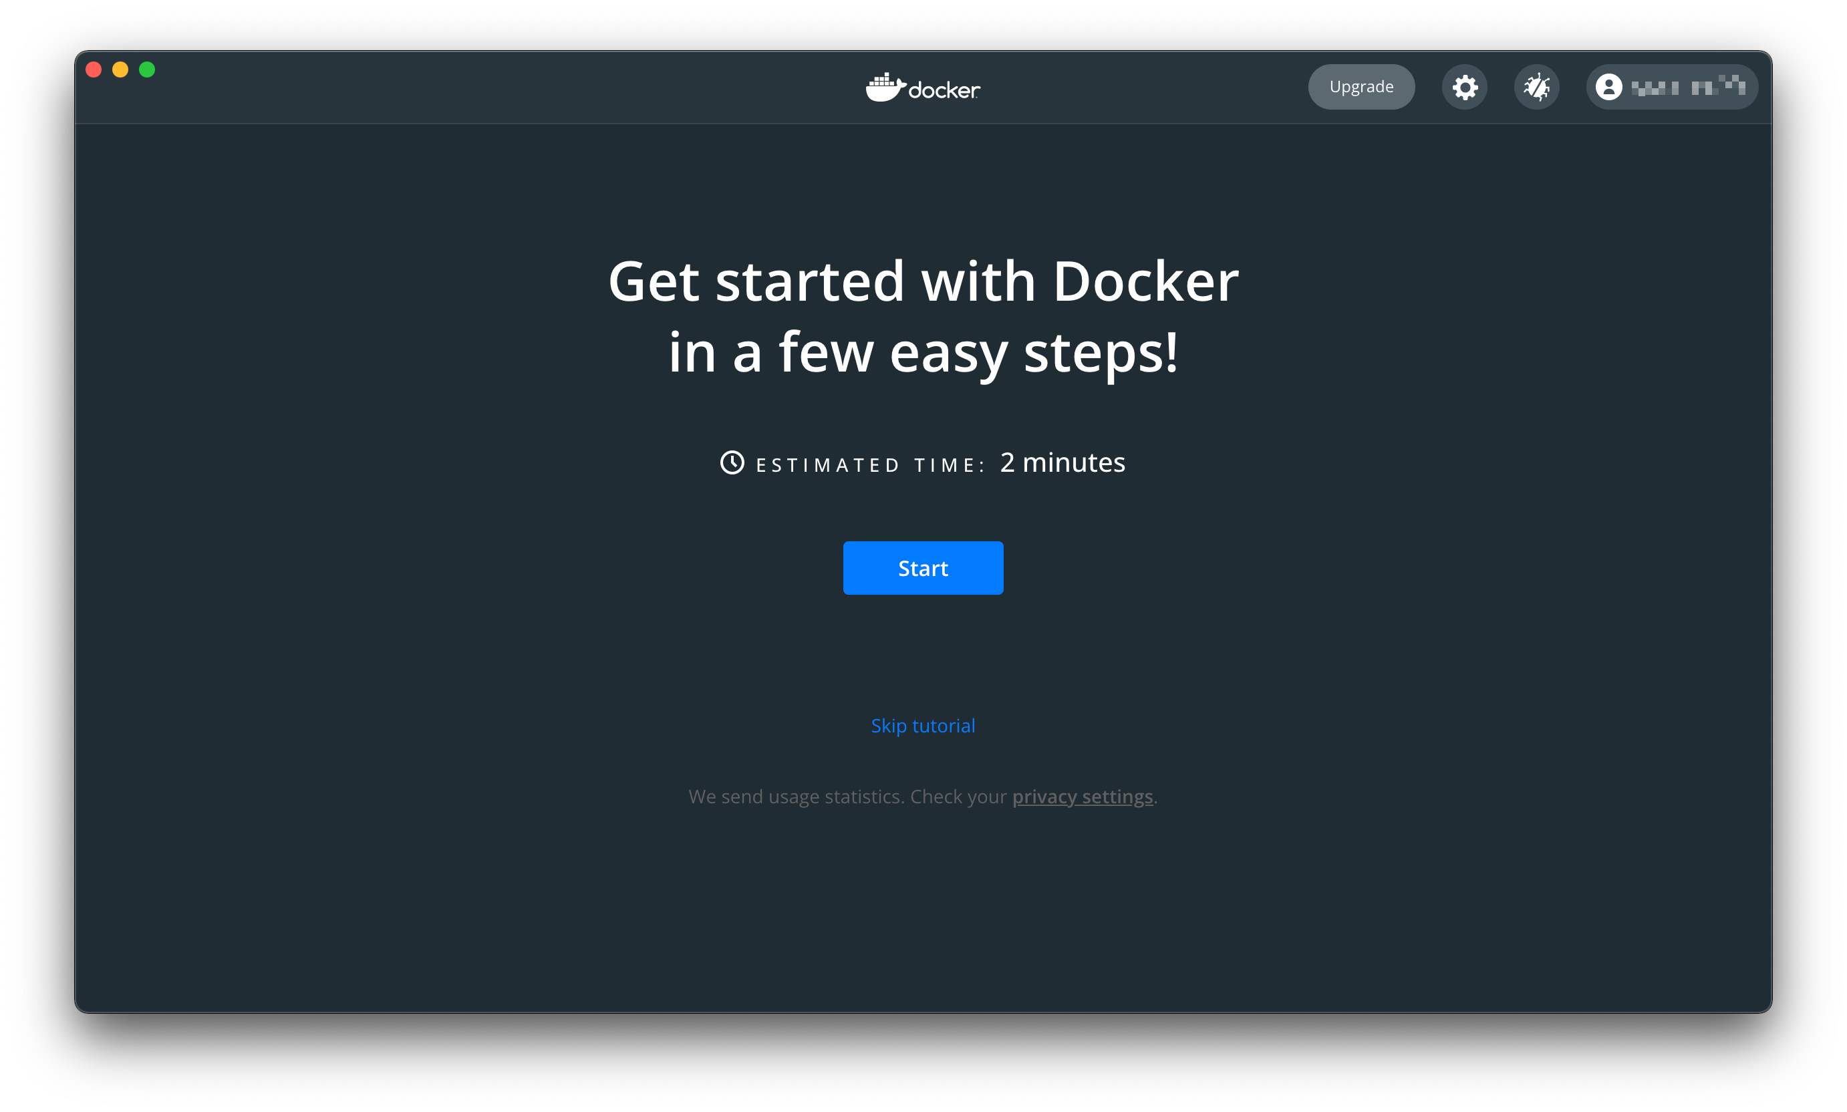Open Docker settings gear icon

coord(1464,87)
